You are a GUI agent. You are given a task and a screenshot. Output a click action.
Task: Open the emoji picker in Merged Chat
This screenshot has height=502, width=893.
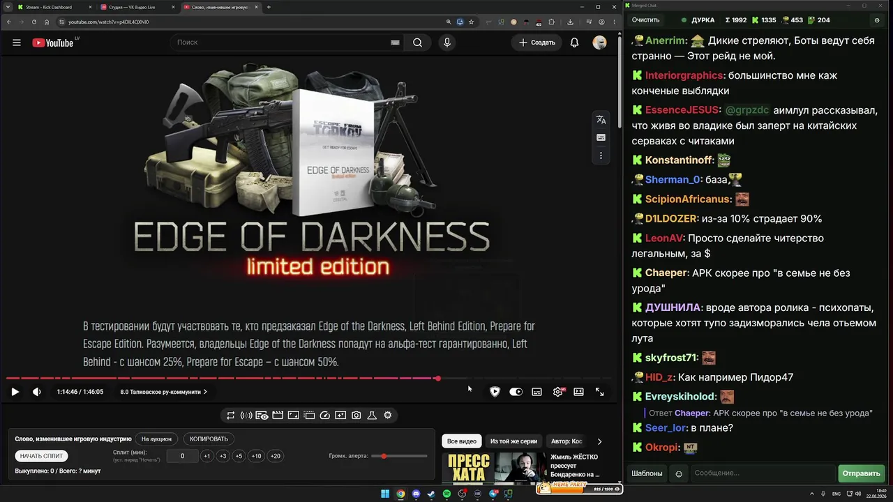[x=679, y=474]
